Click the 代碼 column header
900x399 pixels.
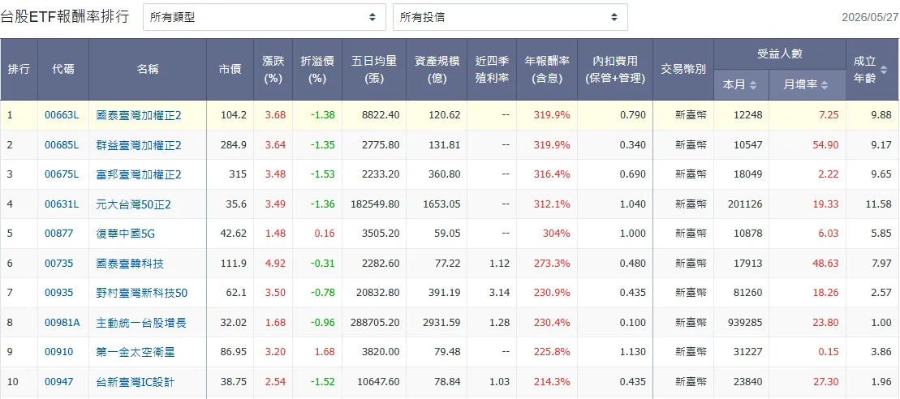[x=63, y=70]
